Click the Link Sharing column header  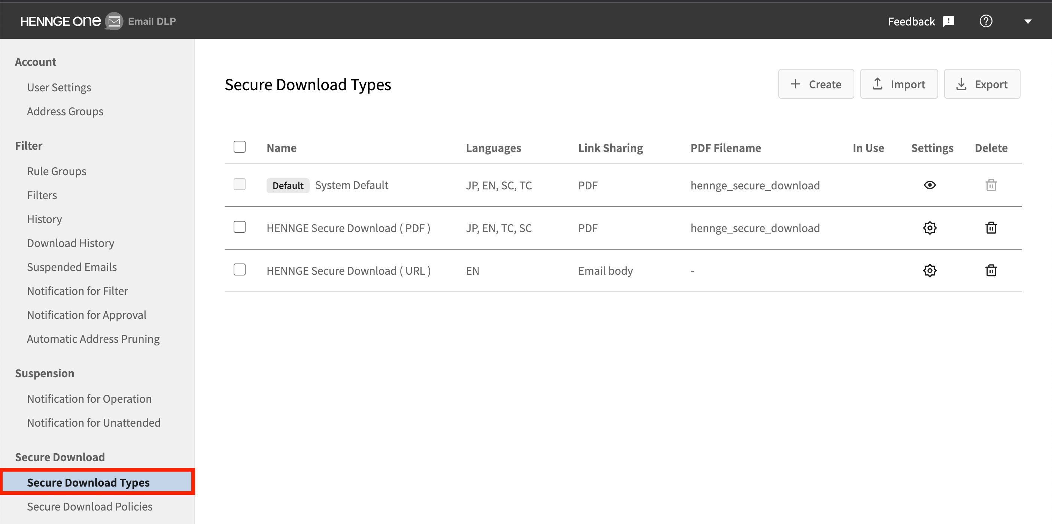pyautogui.click(x=611, y=148)
